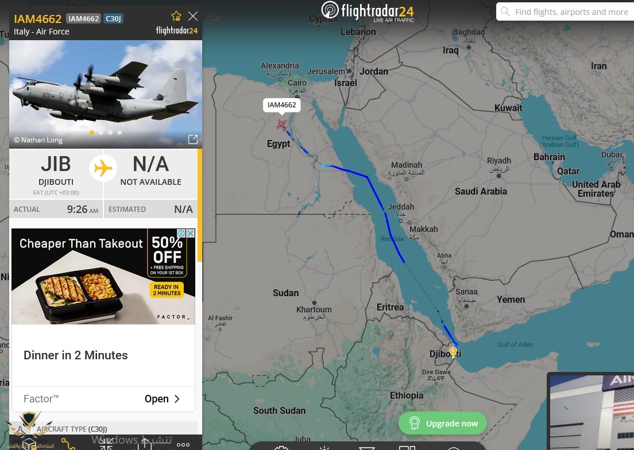Add flight IAM4662 to favorites star
This screenshot has width=634, height=450.
(176, 16)
